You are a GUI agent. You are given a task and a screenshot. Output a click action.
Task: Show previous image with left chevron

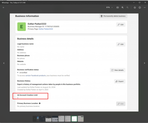click(4, 63)
